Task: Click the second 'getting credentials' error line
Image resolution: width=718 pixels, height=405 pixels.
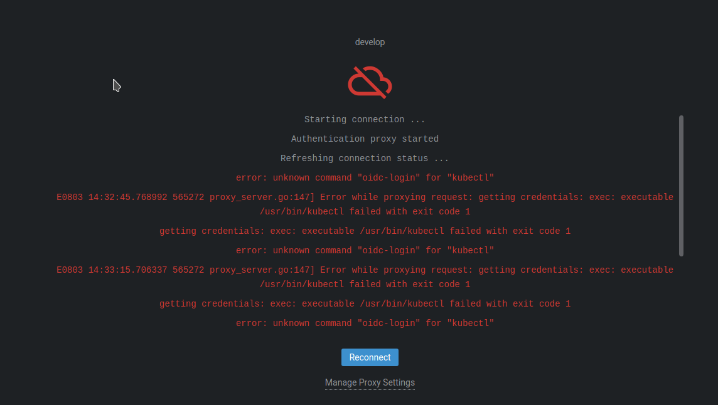Action: (365, 303)
